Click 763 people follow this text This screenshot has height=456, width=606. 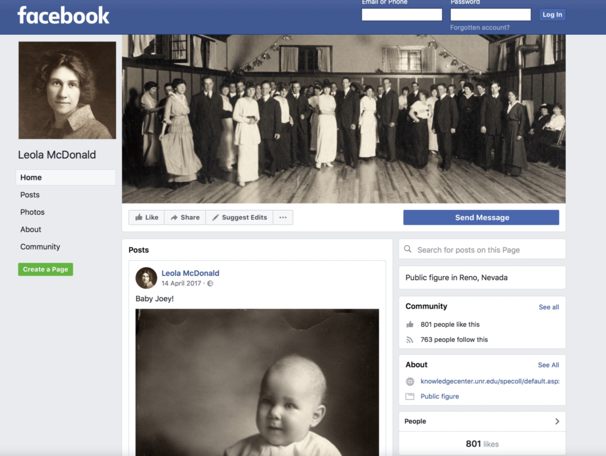pyautogui.click(x=454, y=339)
